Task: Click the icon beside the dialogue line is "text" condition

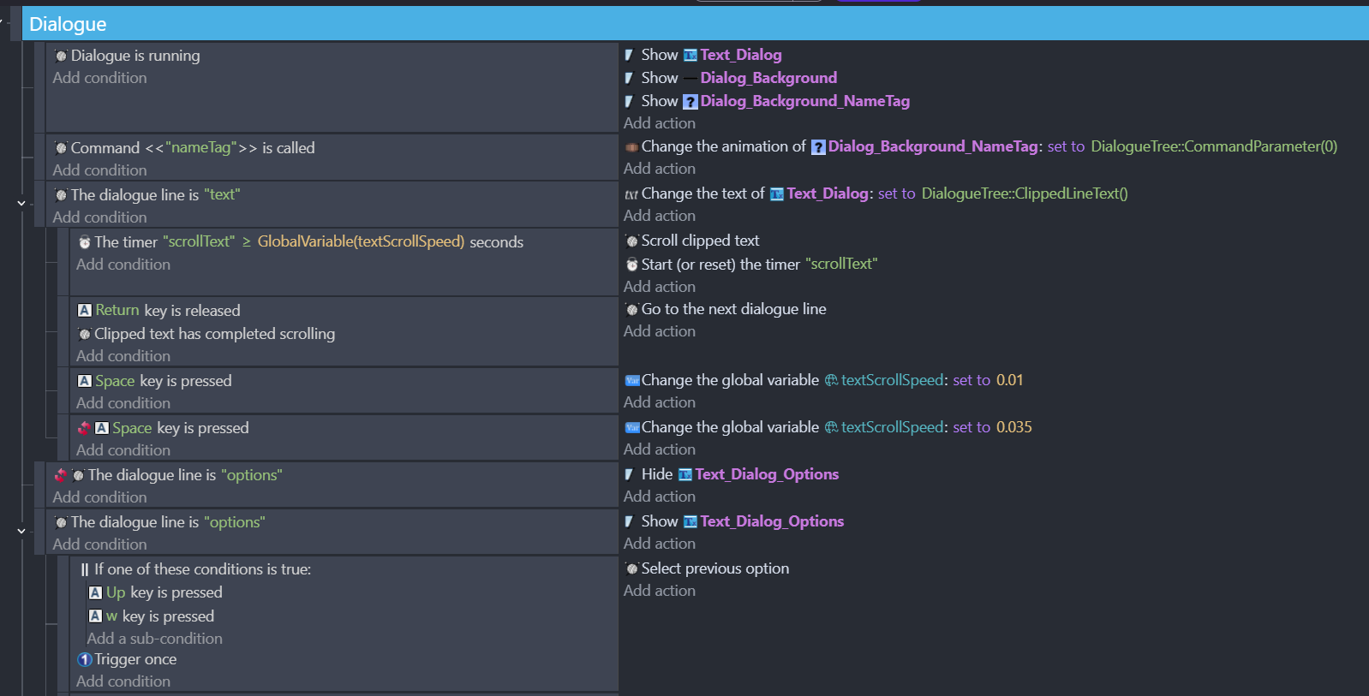Action: [x=61, y=195]
